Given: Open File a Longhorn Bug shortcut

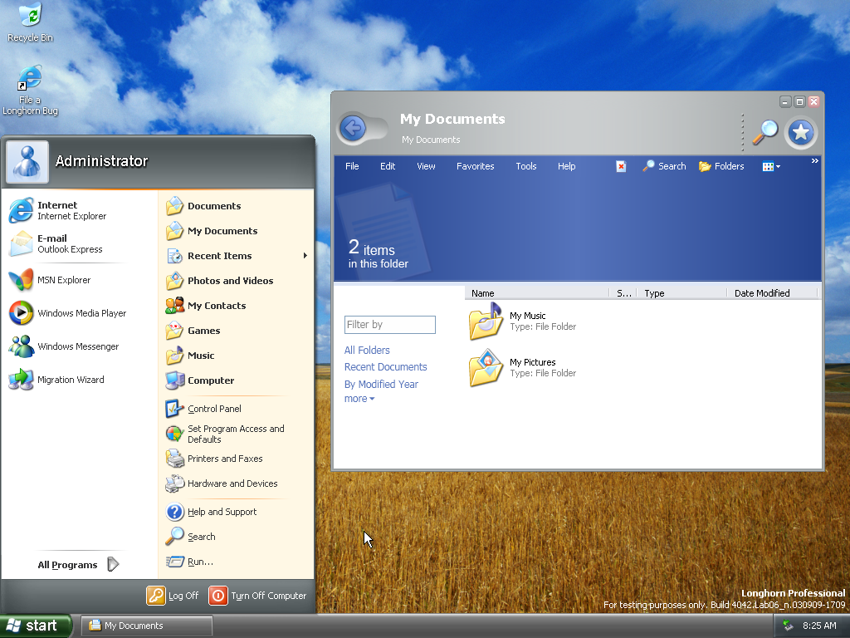Looking at the screenshot, I should pos(30,90).
